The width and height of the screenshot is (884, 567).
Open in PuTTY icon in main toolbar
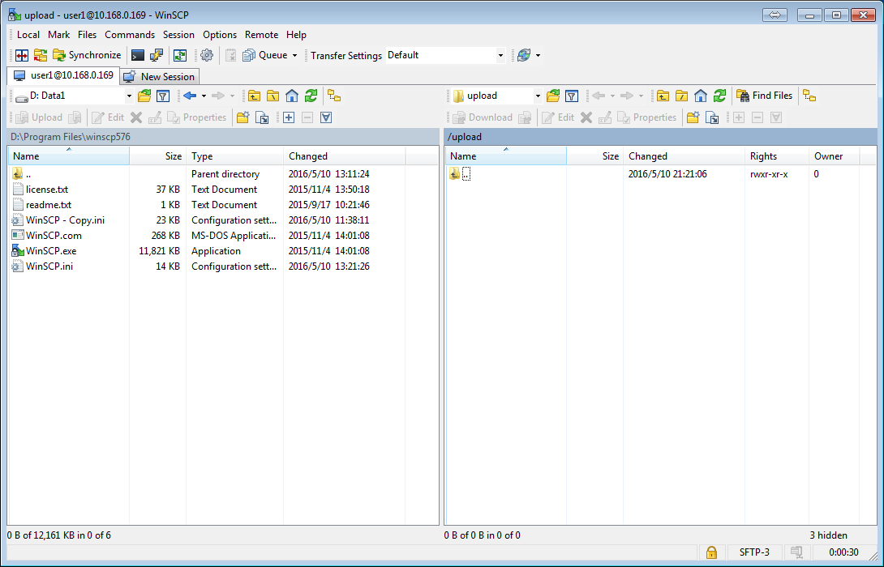157,55
